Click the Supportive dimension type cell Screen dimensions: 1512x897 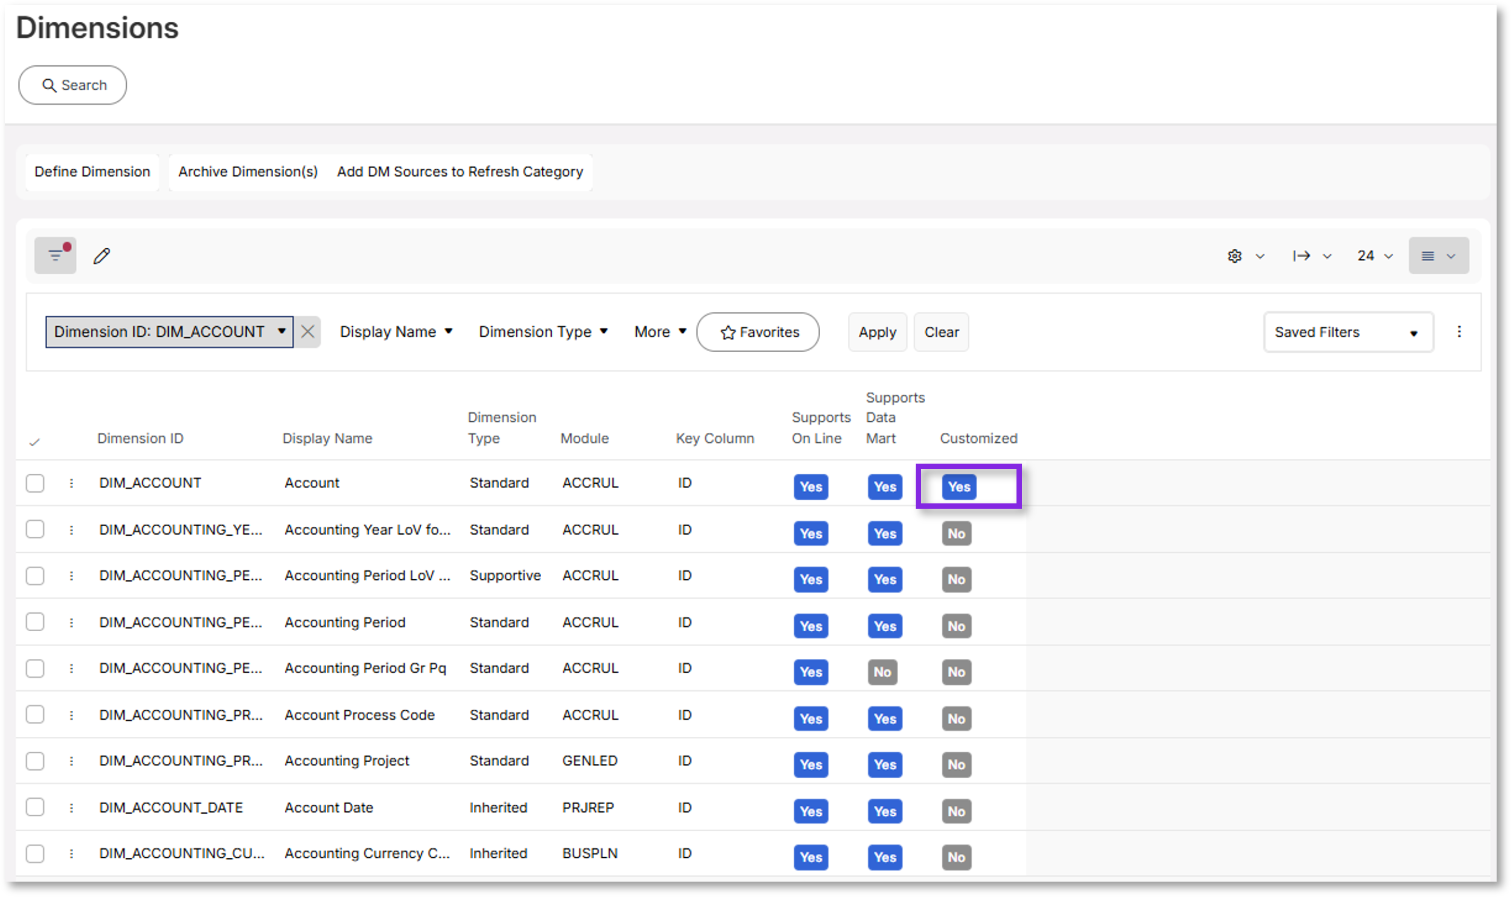pos(506,576)
